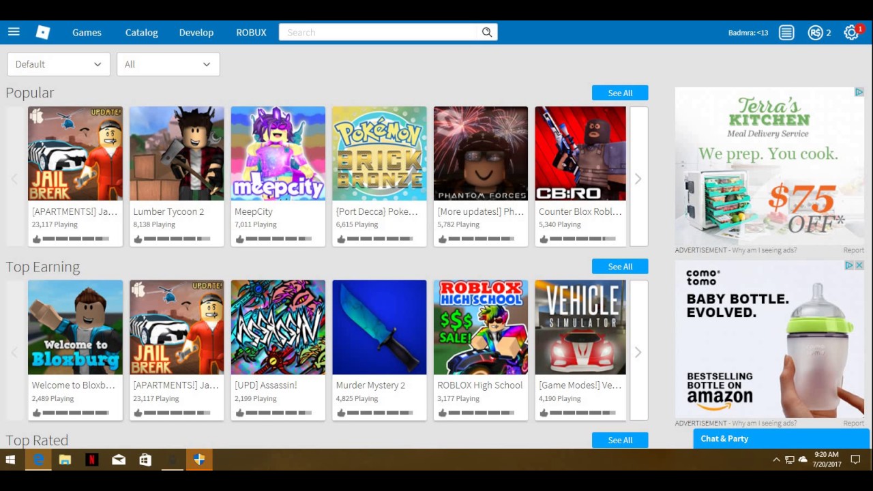Click Top Earning row left arrow

pyautogui.click(x=14, y=353)
